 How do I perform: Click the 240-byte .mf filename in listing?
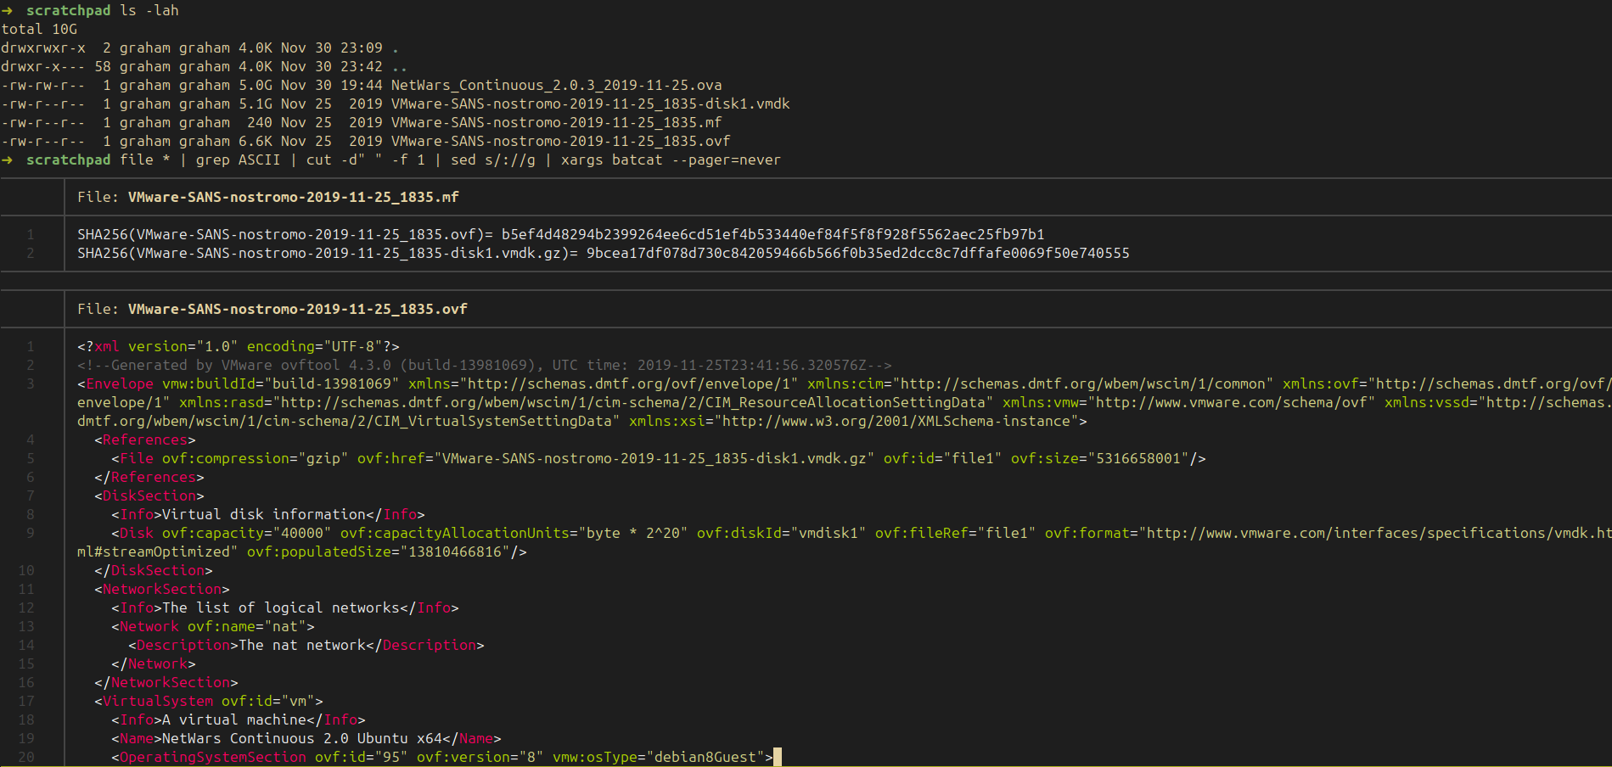(x=556, y=123)
